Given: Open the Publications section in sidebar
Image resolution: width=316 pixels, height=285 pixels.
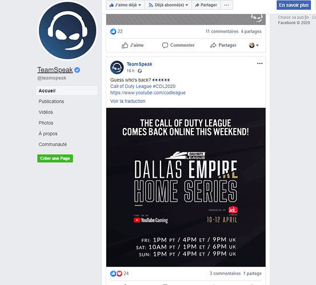Looking at the screenshot, I should coord(51,101).
